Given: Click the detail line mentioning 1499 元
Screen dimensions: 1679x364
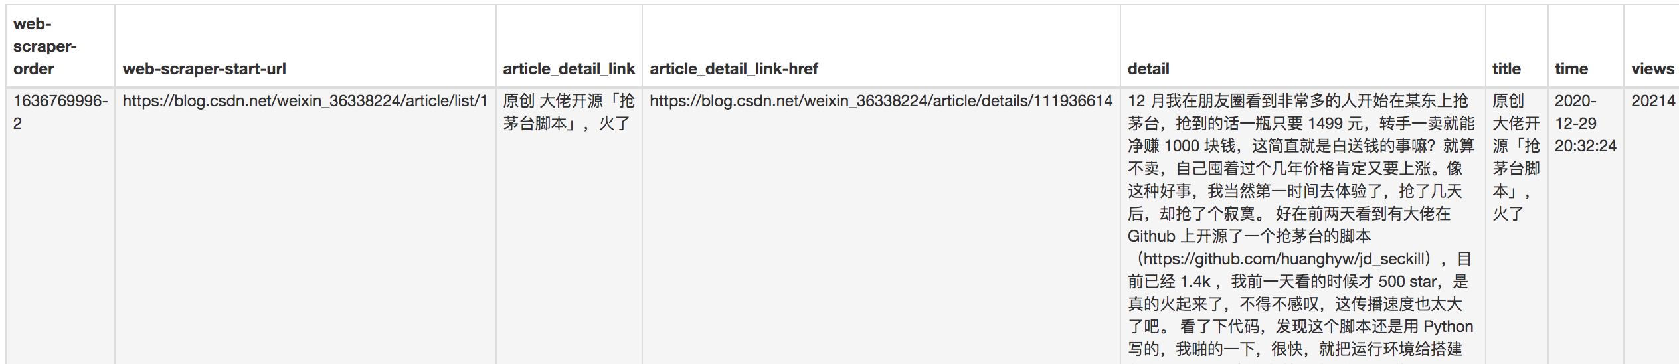Looking at the screenshot, I should point(1300,124).
